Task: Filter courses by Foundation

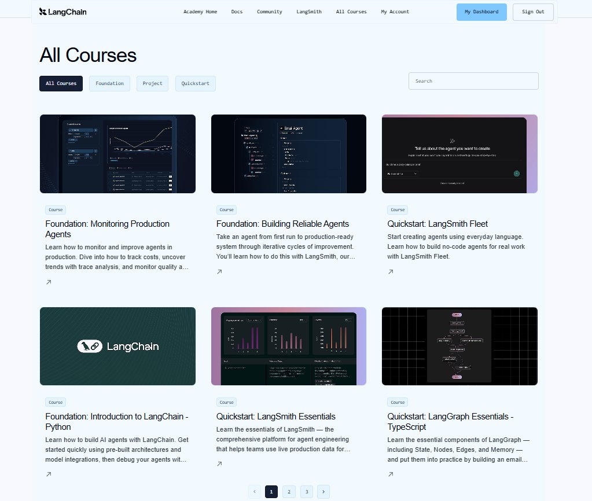Action: click(x=109, y=83)
